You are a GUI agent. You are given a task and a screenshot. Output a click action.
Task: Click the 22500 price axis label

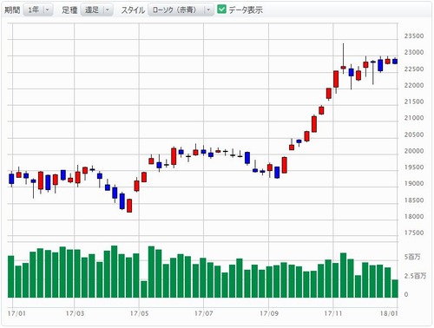(414, 69)
